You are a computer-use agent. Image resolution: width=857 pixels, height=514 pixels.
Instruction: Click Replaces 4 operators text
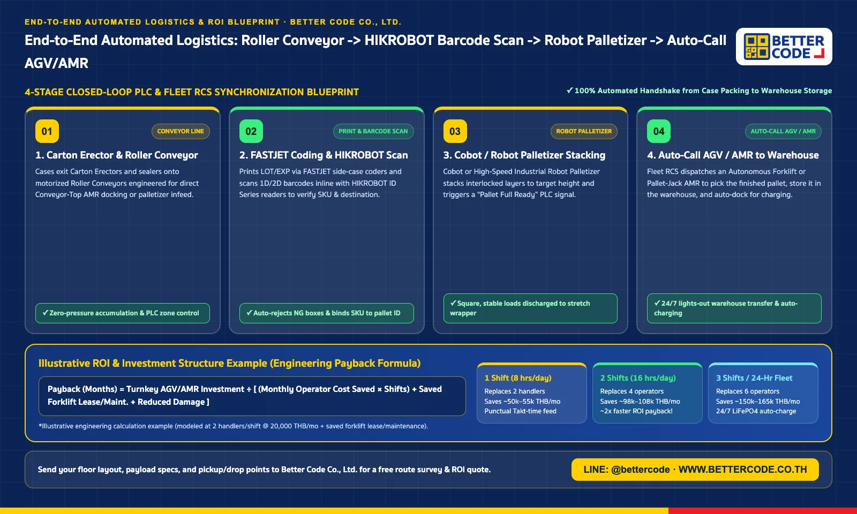click(632, 391)
